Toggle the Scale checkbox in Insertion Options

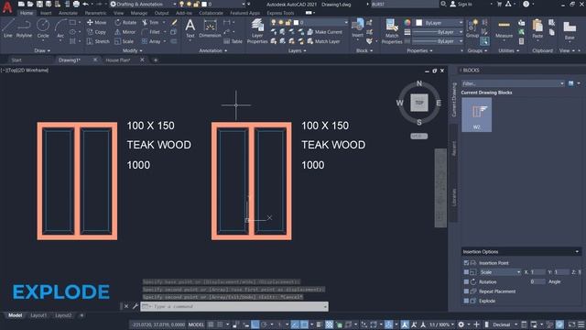(x=466, y=272)
